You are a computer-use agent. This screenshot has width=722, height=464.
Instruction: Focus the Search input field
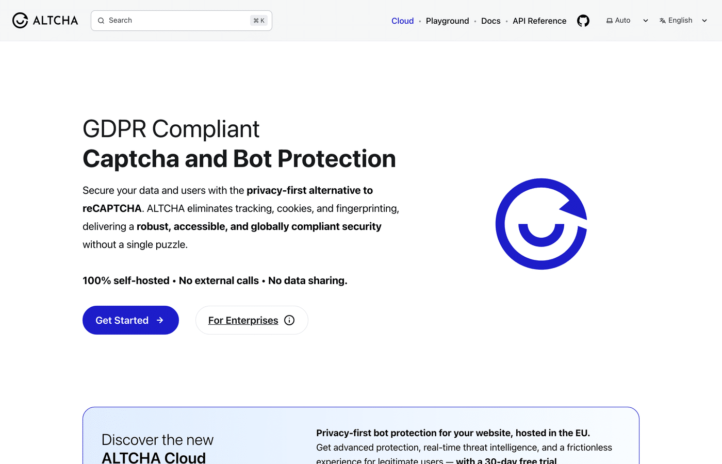(182, 21)
